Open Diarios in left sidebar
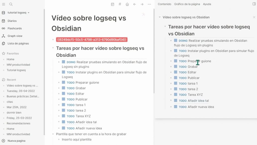Viewport: 257px width, 145px height. coord(12,21)
